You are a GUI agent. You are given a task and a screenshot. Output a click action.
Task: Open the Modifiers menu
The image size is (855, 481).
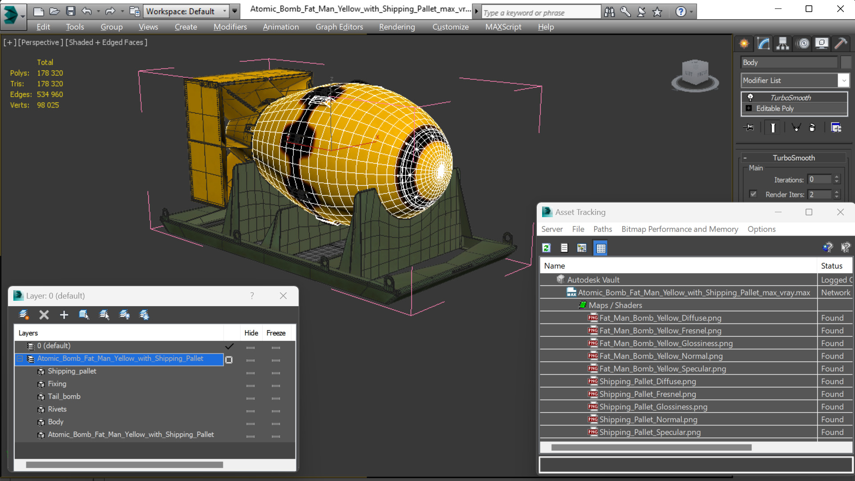click(230, 27)
